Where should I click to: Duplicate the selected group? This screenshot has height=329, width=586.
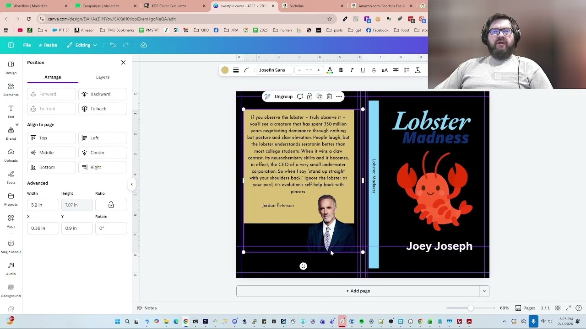320,96
